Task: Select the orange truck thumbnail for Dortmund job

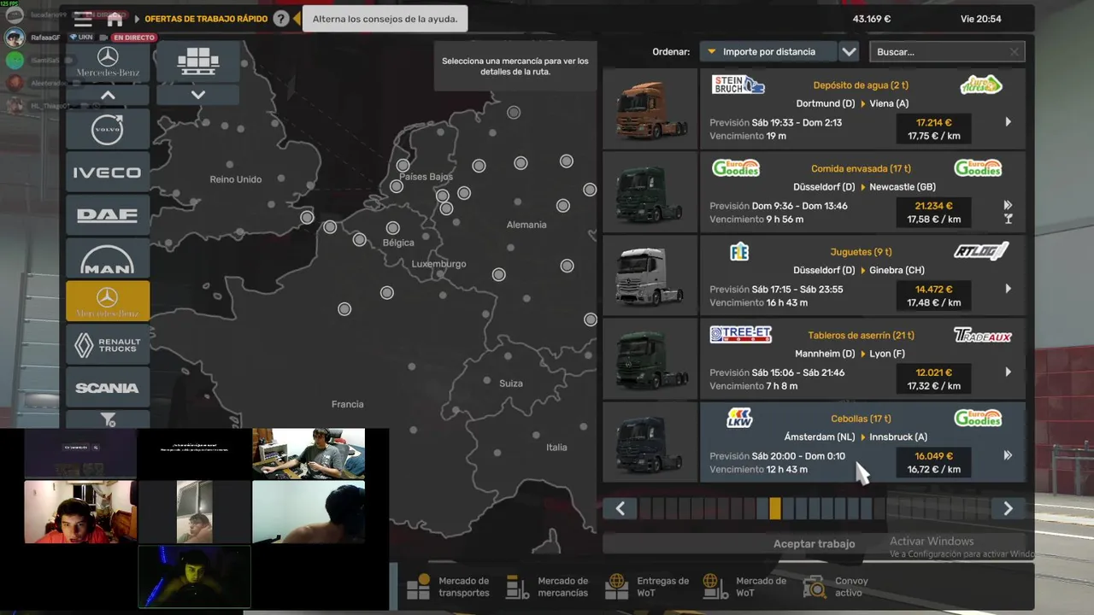Action: (x=650, y=108)
